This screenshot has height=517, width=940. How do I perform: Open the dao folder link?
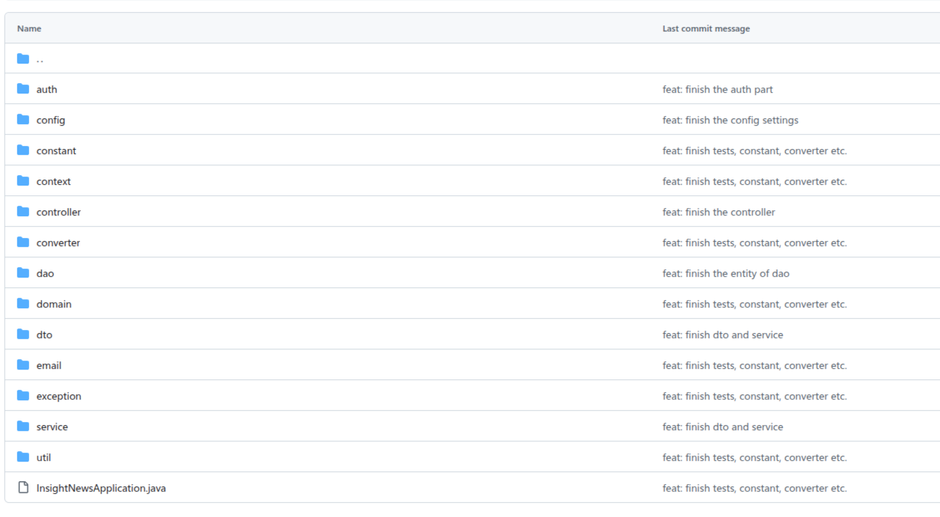[x=45, y=274]
